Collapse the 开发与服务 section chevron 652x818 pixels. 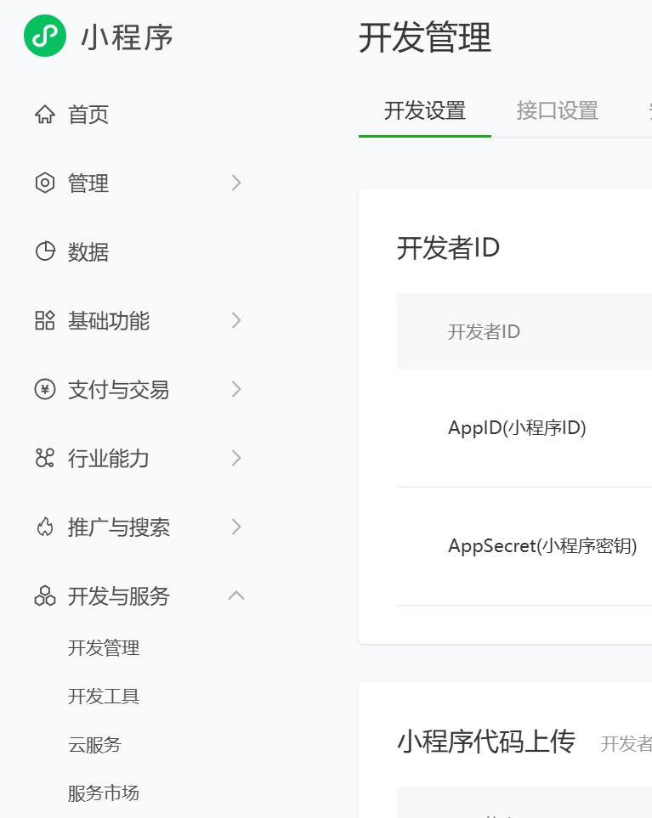236,595
